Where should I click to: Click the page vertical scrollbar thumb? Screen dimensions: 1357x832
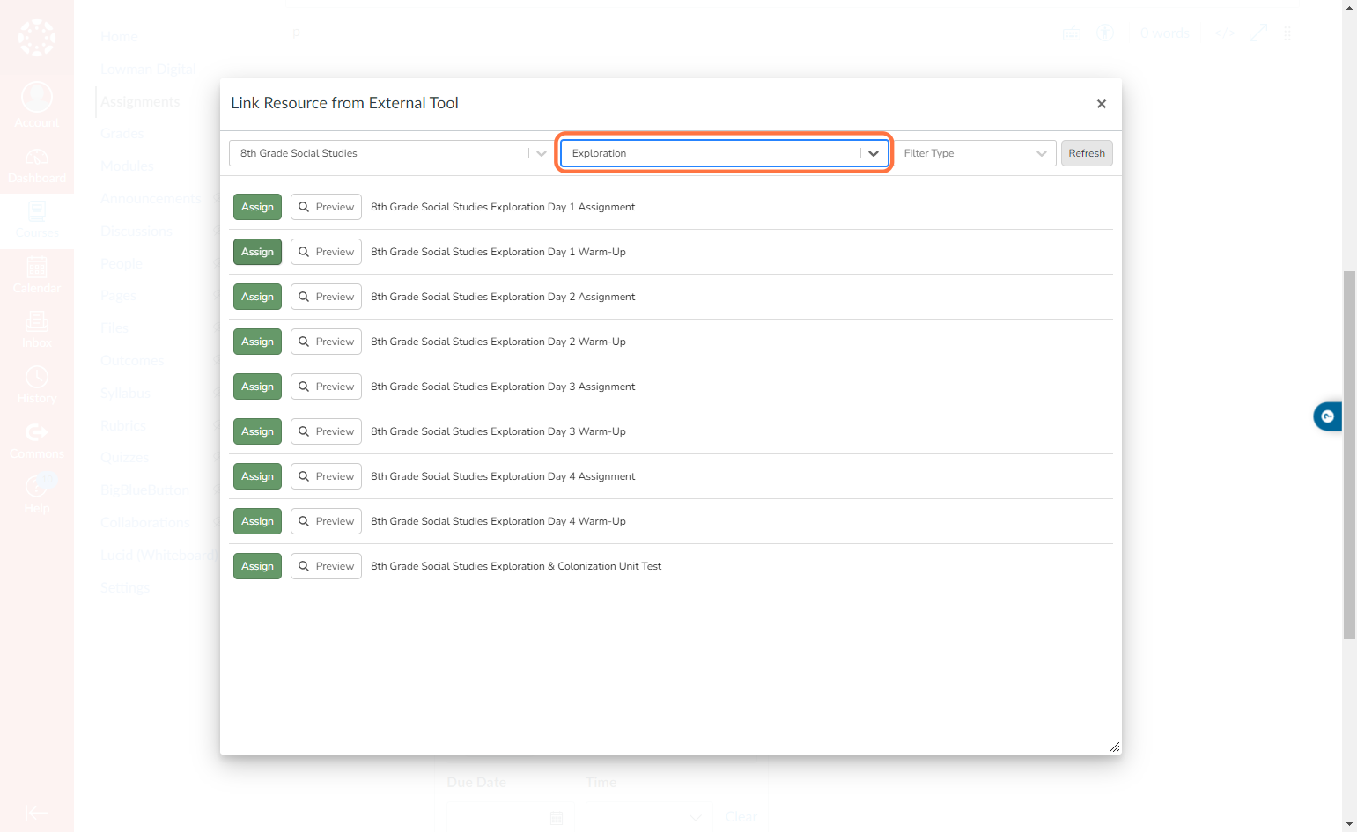(1349, 455)
